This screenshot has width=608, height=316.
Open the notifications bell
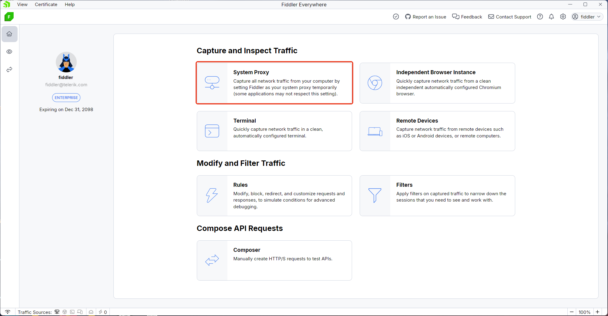[x=551, y=17]
